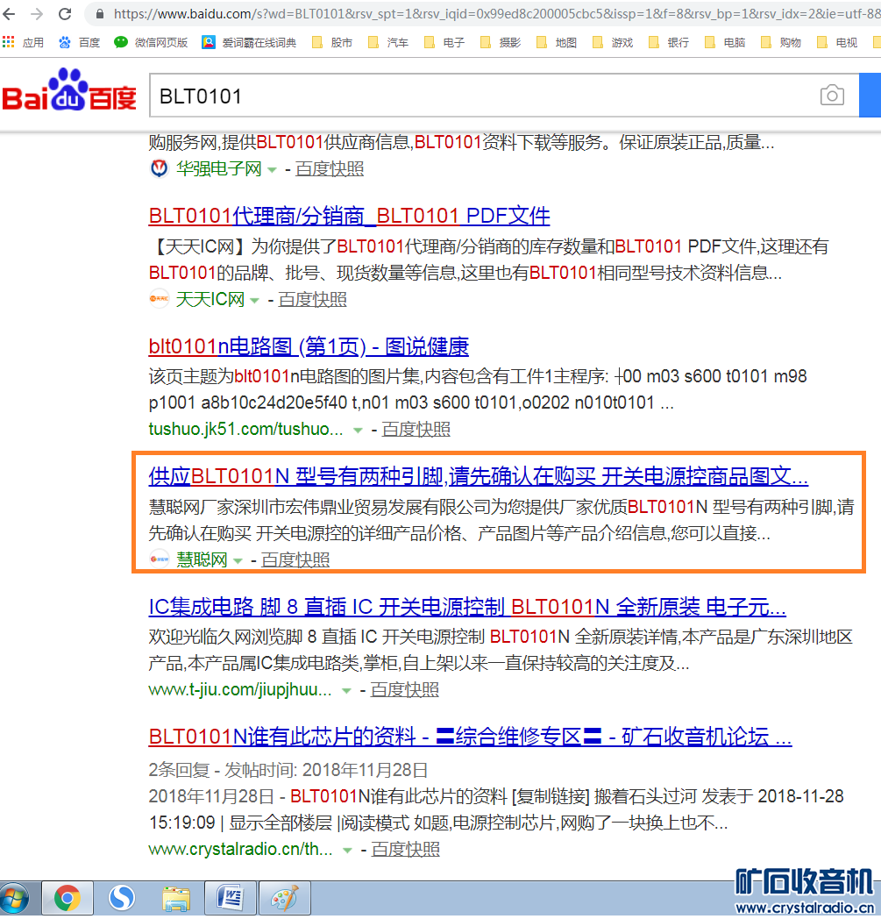This screenshot has width=881, height=919.
Task: Open the Windows Start button
Action: tap(15, 899)
